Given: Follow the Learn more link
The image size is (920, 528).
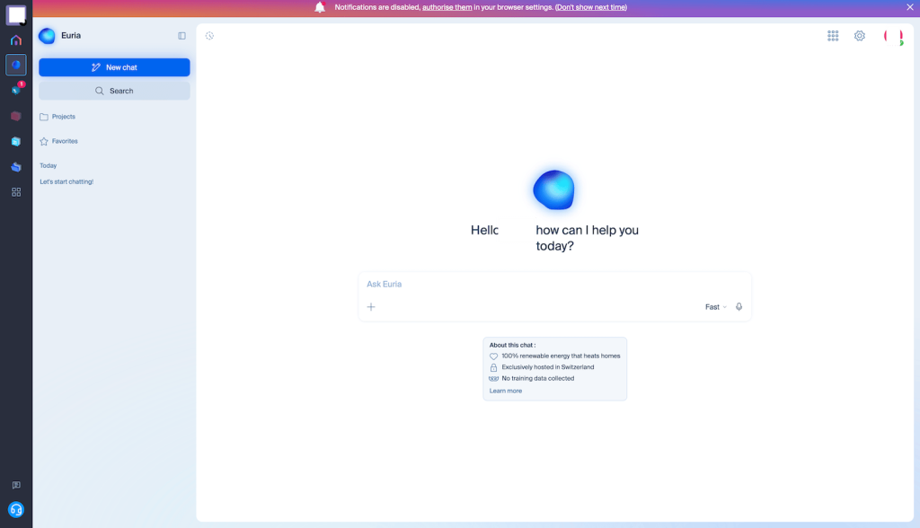Looking at the screenshot, I should coord(506,391).
